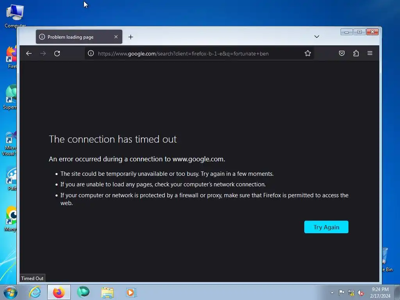Launch Windows Media Player from taskbar
Screen dimensions: 400x300
click(131, 292)
